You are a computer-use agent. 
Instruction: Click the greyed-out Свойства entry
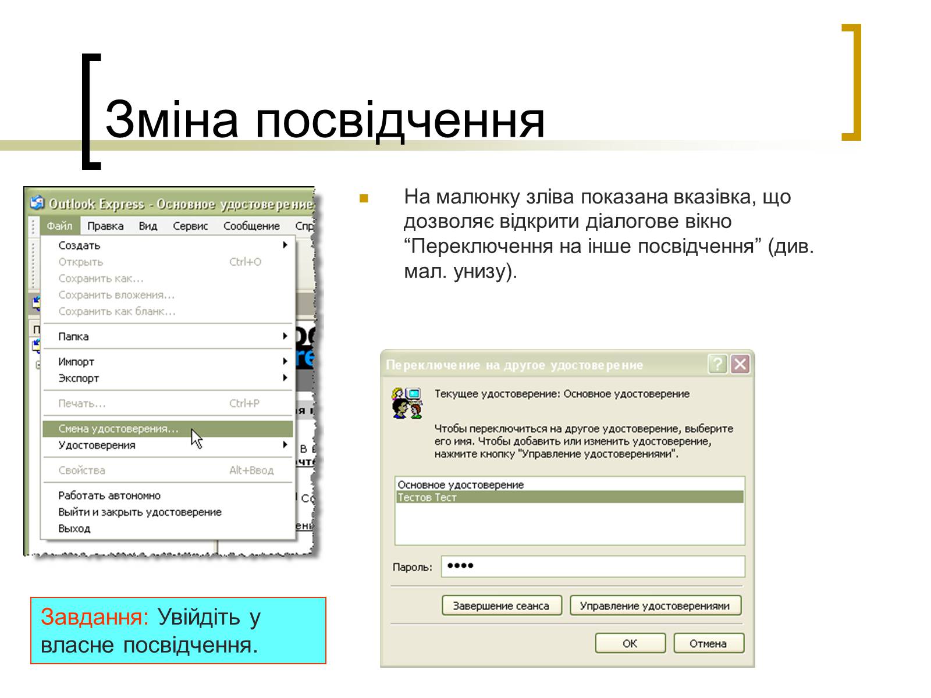[168, 470]
